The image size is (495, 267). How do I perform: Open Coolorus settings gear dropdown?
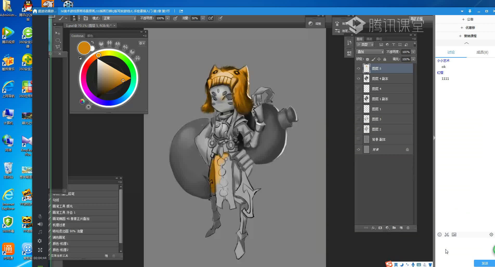(142, 43)
